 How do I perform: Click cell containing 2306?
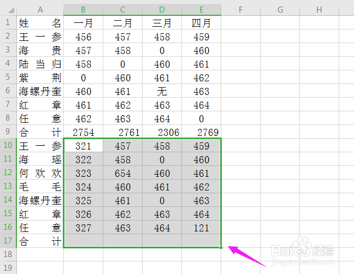point(162,132)
